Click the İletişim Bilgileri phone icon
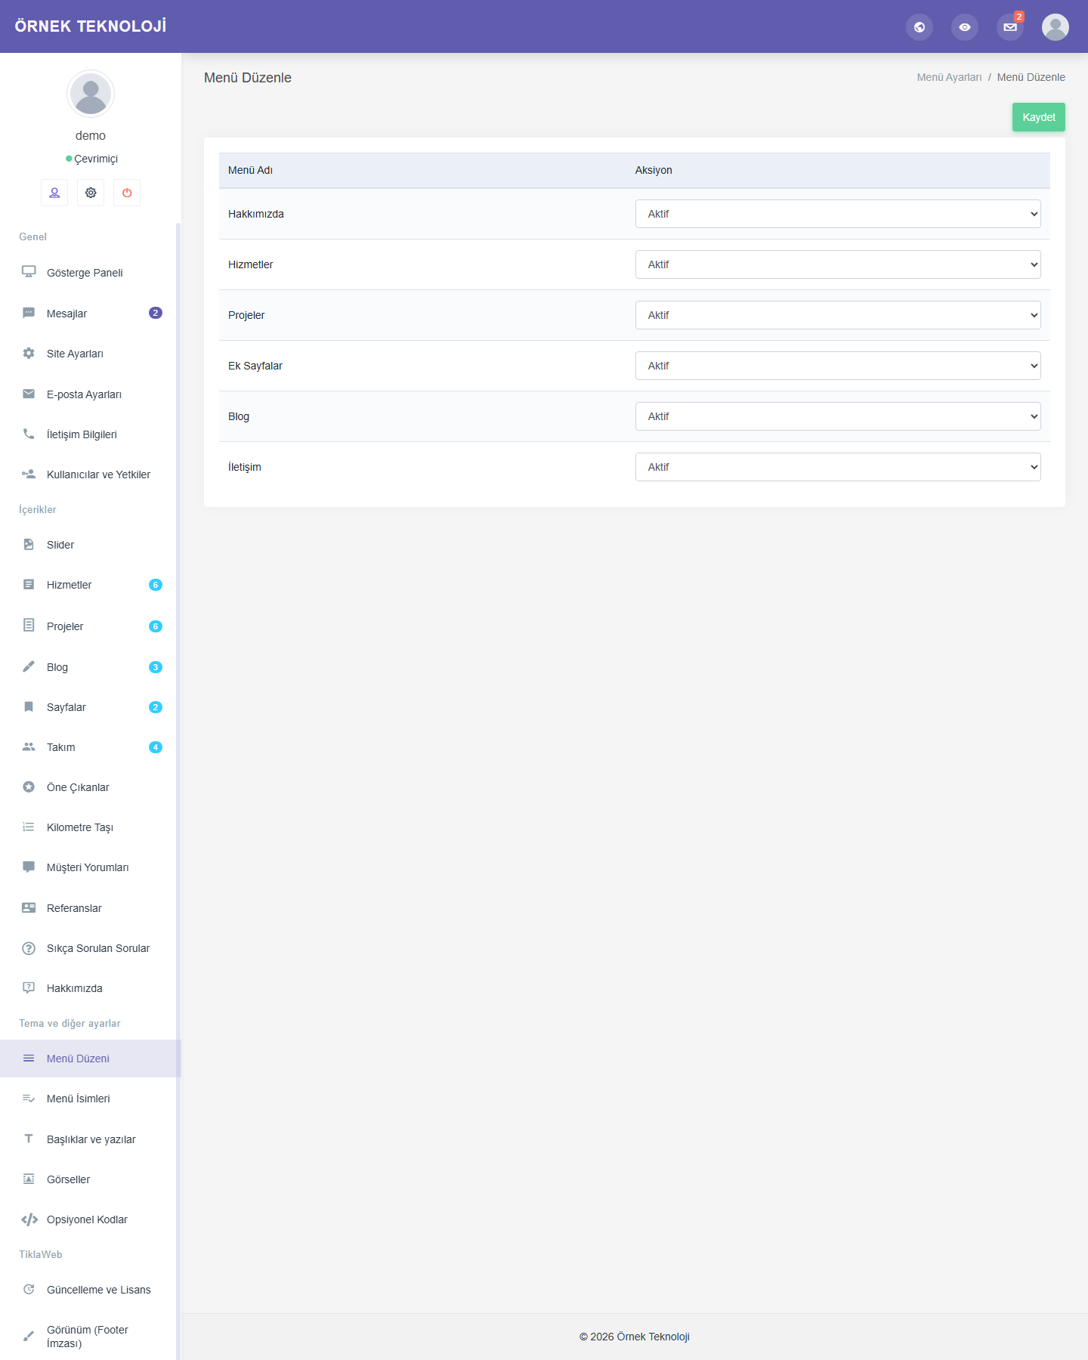The image size is (1088, 1360). (29, 434)
